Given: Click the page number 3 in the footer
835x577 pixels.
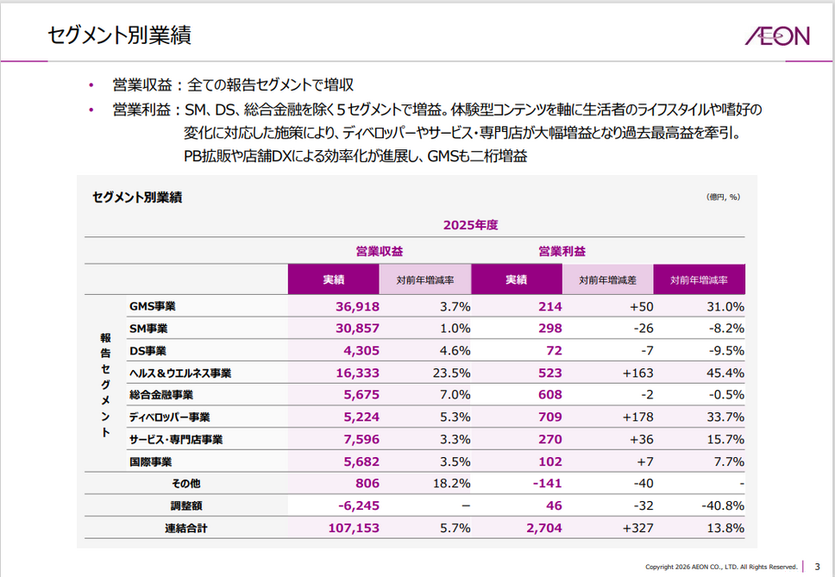Looking at the screenshot, I should click(817, 566).
